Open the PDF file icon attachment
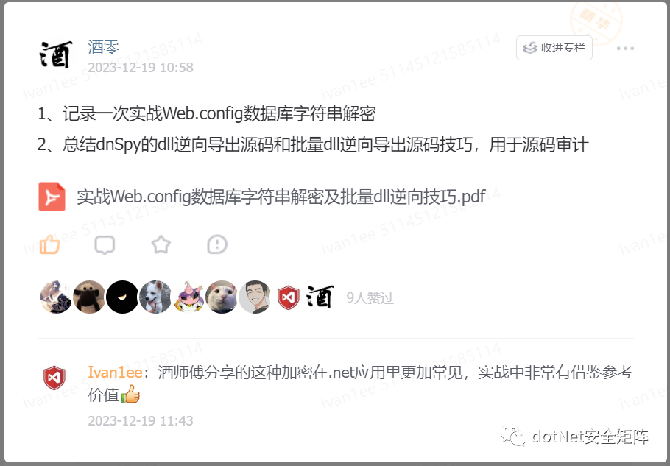 pyautogui.click(x=52, y=197)
